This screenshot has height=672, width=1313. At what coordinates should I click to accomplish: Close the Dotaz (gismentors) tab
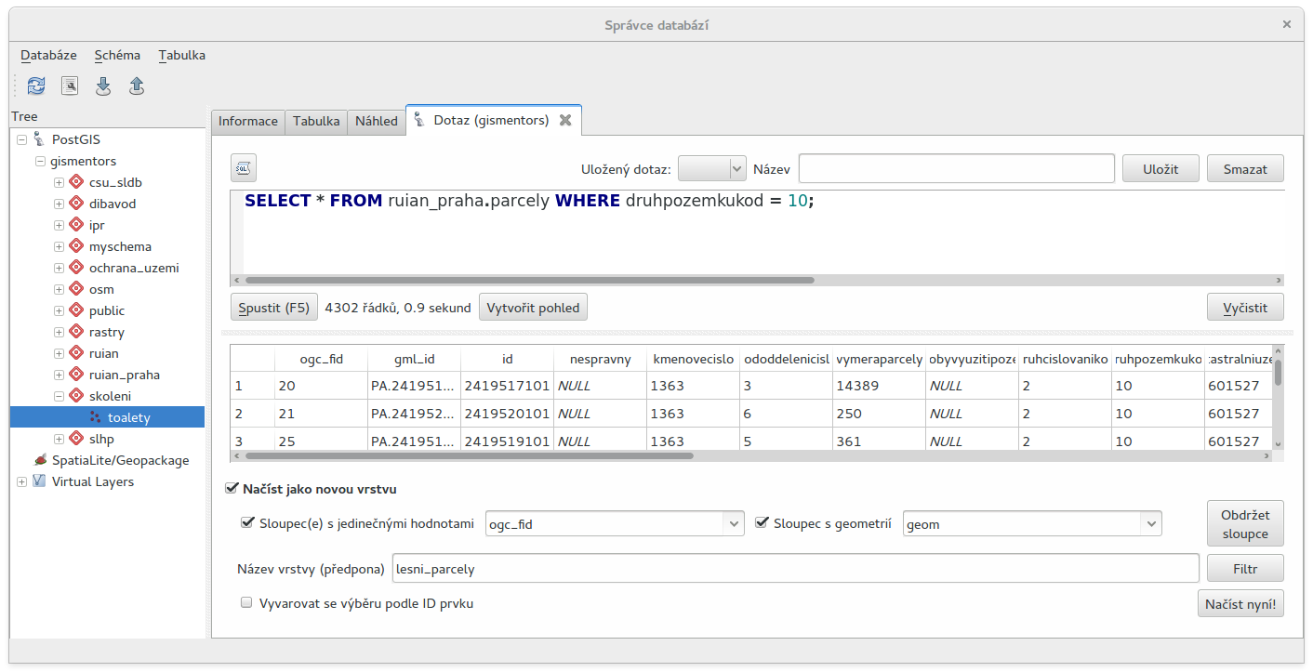564,120
